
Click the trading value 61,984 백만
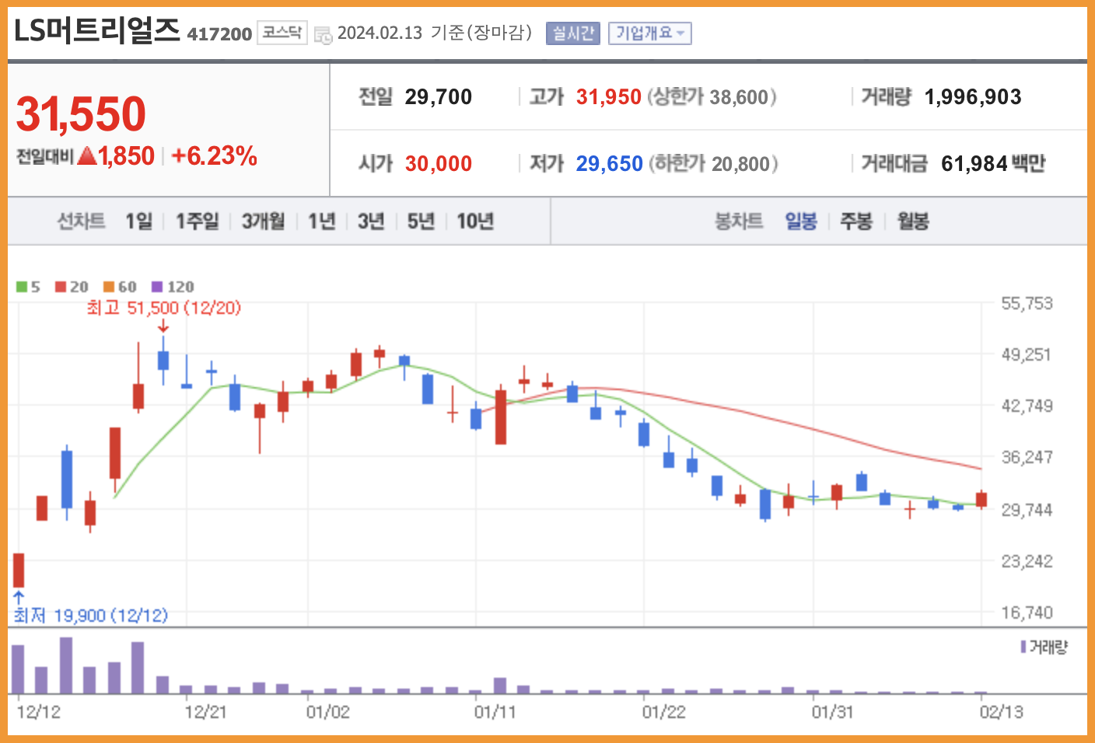click(x=993, y=164)
